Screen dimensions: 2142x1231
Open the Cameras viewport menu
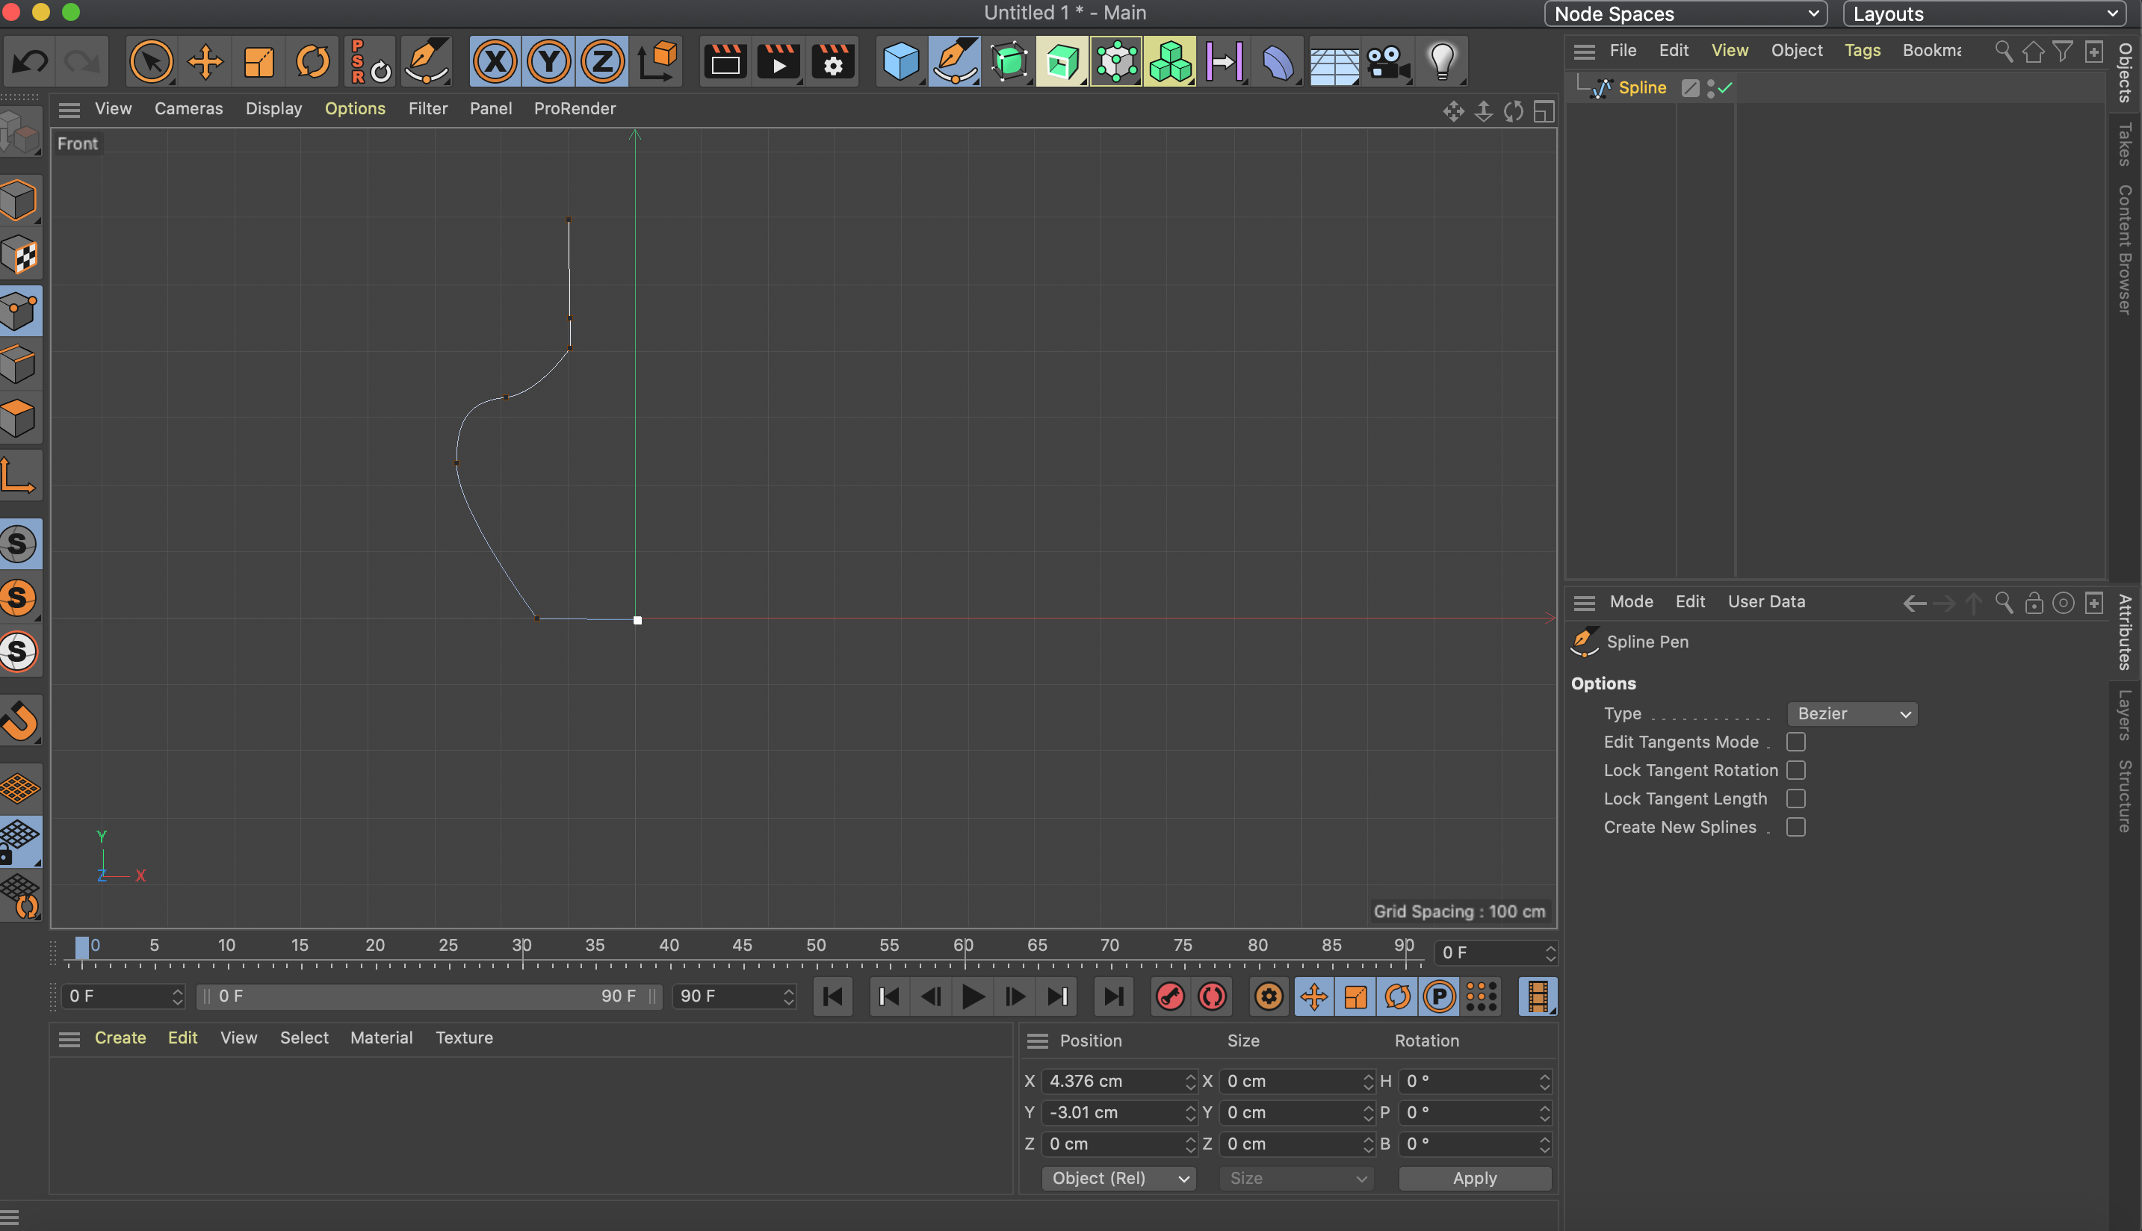click(188, 108)
